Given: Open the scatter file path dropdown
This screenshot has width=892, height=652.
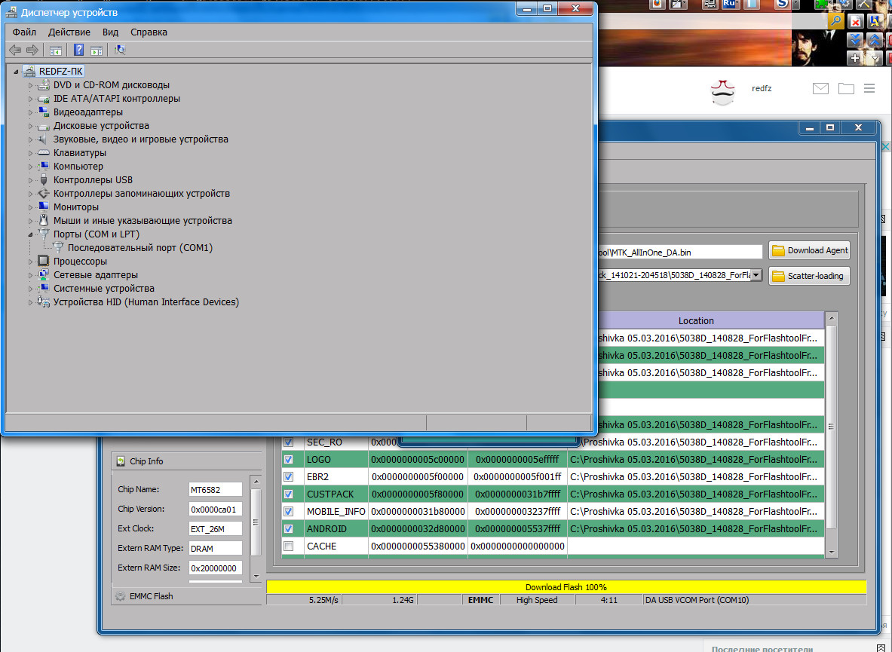Looking at the screenshot, I should point(756,276).
